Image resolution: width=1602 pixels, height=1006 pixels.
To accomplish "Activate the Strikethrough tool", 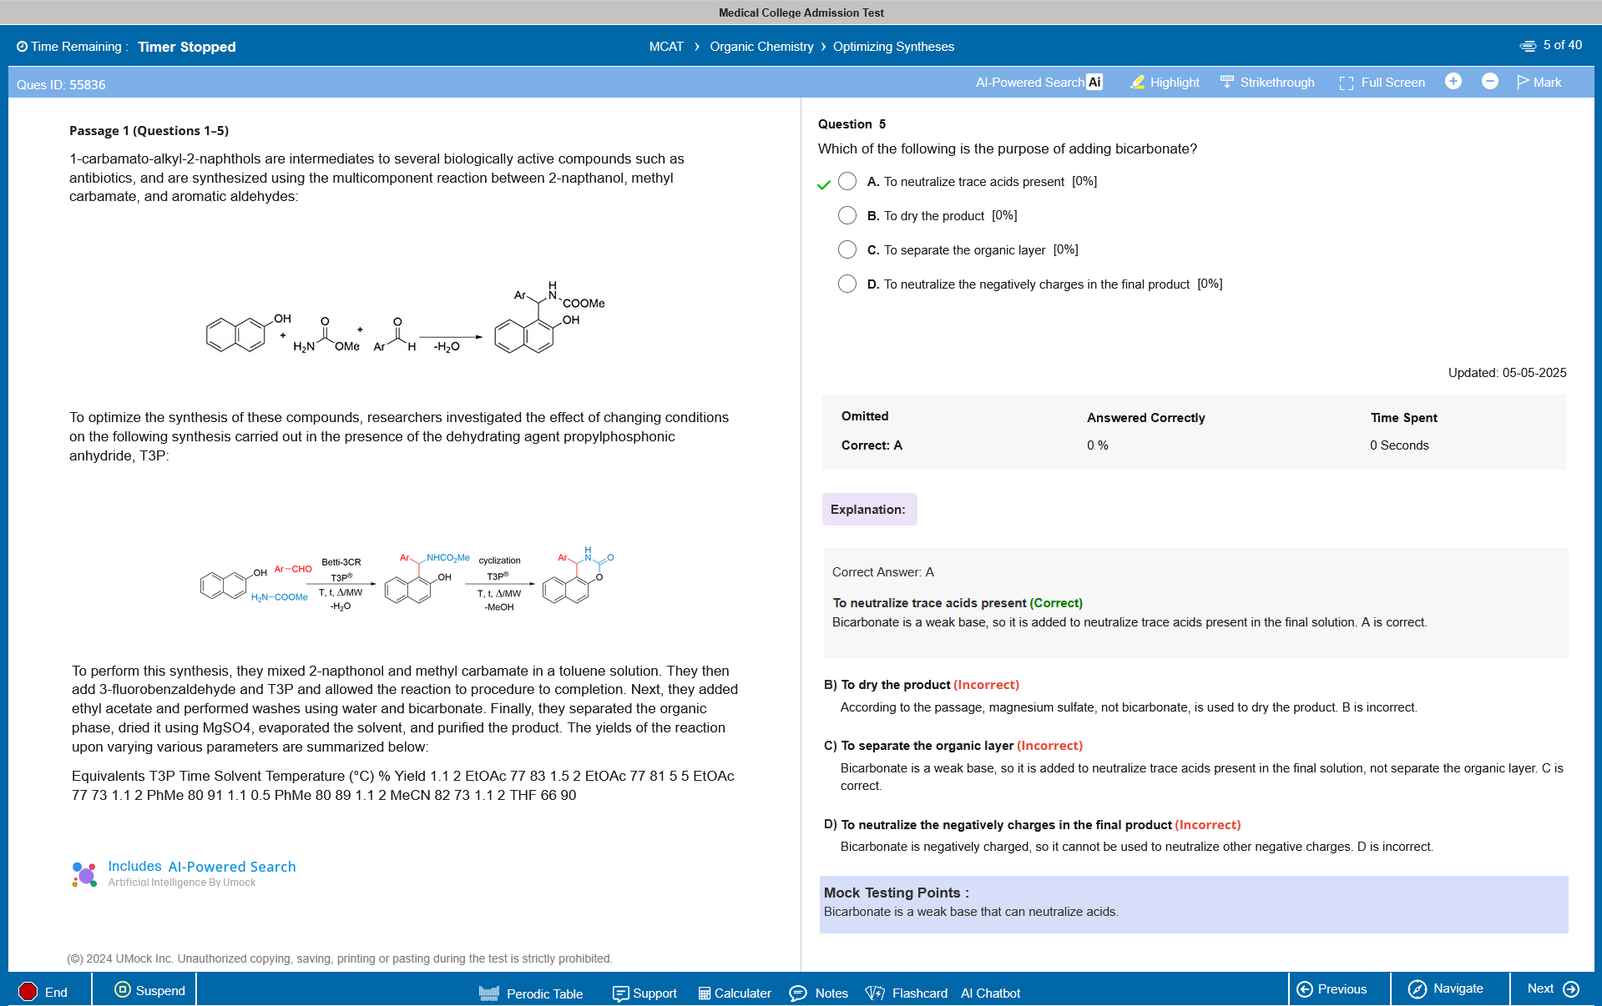I will click(x=1267, y=82).
